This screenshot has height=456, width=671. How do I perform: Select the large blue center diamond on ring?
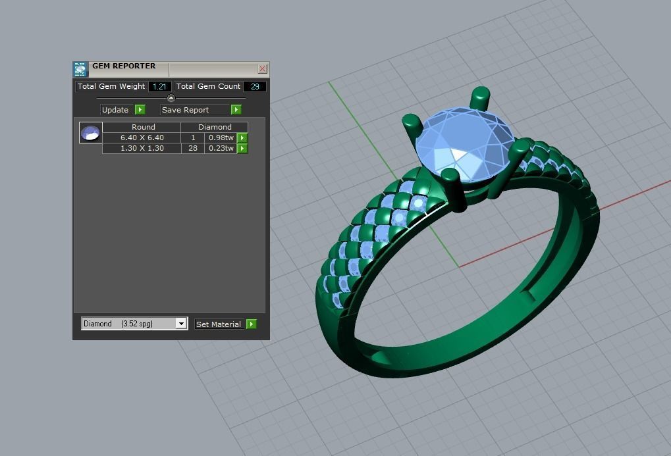[465, 143]
